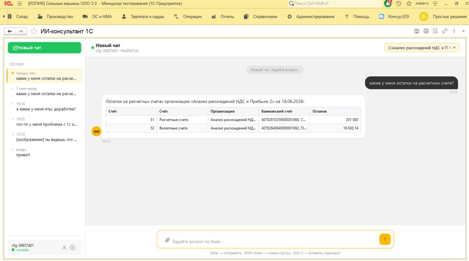Viewport: 469px width, 261px height.
Task: Open the Помощь section
Action: [x=357, y=17]
